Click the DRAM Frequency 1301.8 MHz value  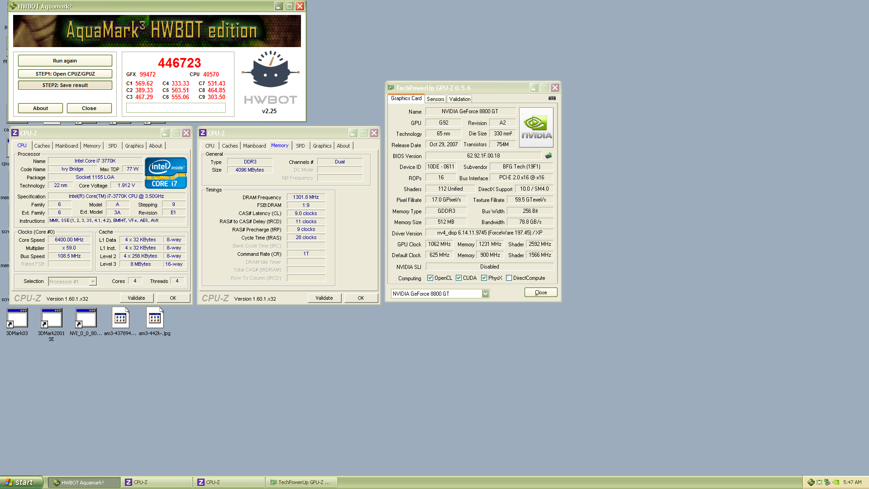tap(306, 197)
